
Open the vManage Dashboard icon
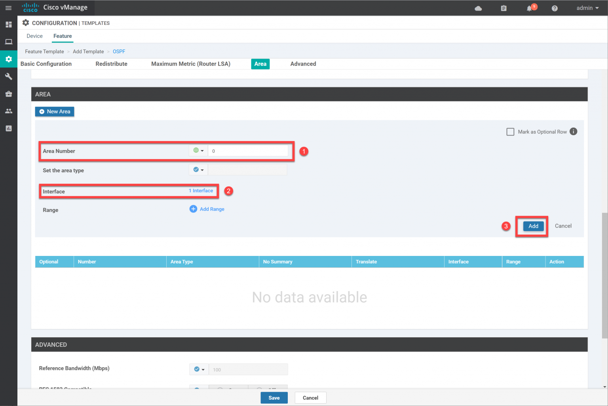(9, 24)
